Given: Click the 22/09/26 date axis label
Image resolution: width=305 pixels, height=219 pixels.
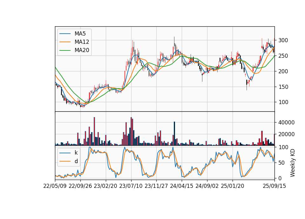Looking at the screenshot, I should [x=80, y=186].
